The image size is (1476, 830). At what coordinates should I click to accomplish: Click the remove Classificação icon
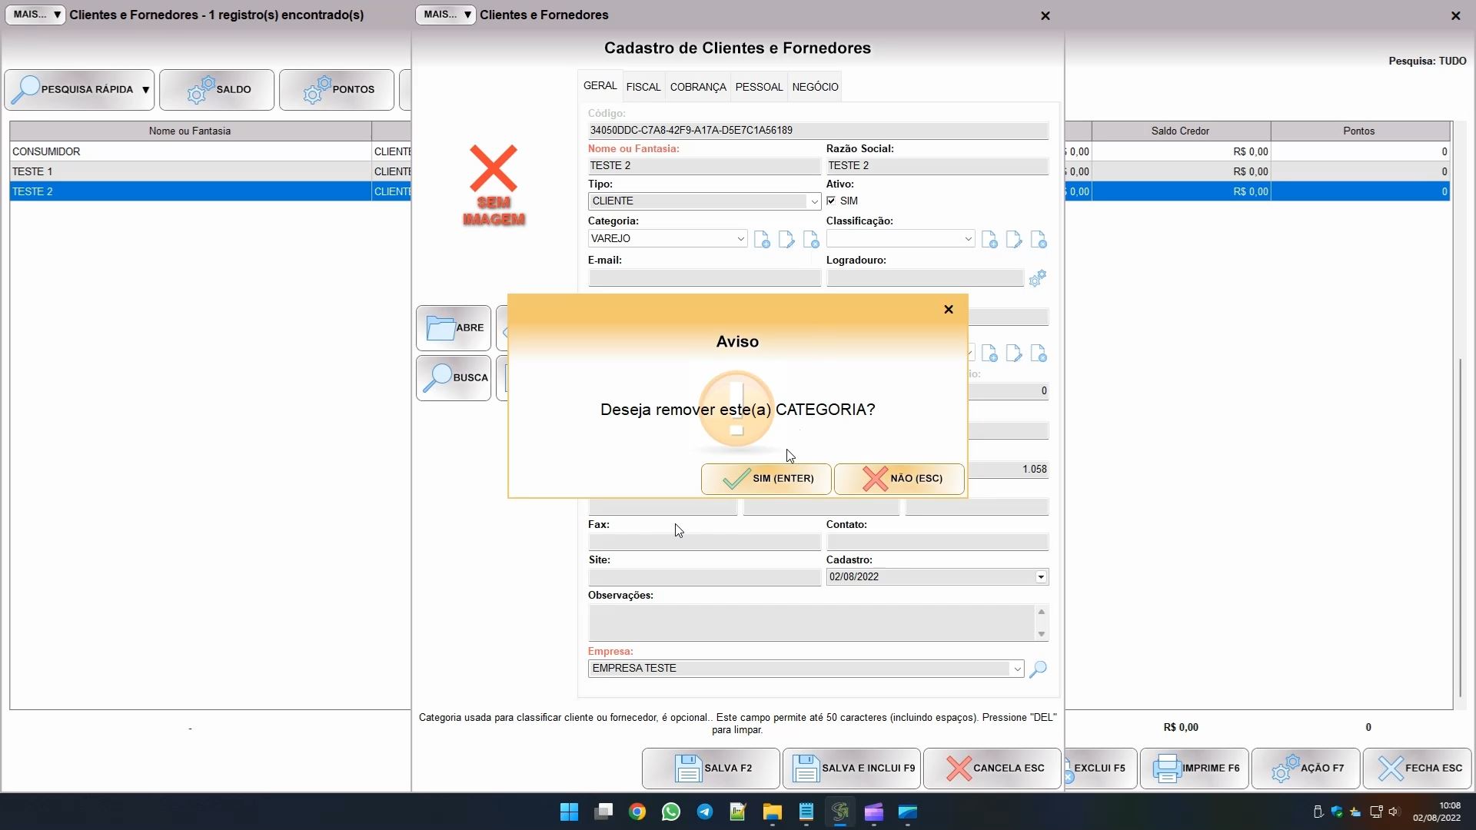point(1039,240)
